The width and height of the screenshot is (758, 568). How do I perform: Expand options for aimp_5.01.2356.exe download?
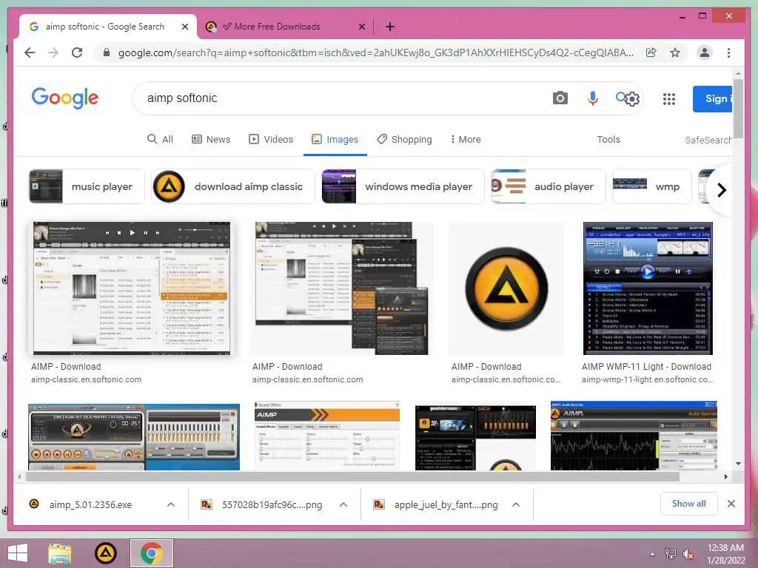[x=171, y=504]
